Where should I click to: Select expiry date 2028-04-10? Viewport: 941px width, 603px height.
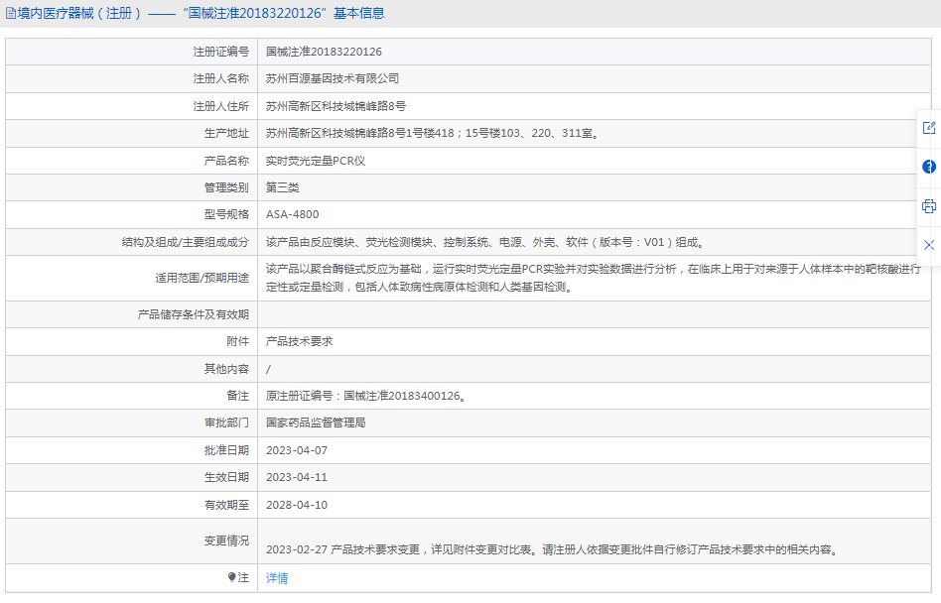click(297, 505)
